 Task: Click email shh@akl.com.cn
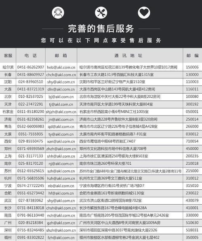coord(61,156)
